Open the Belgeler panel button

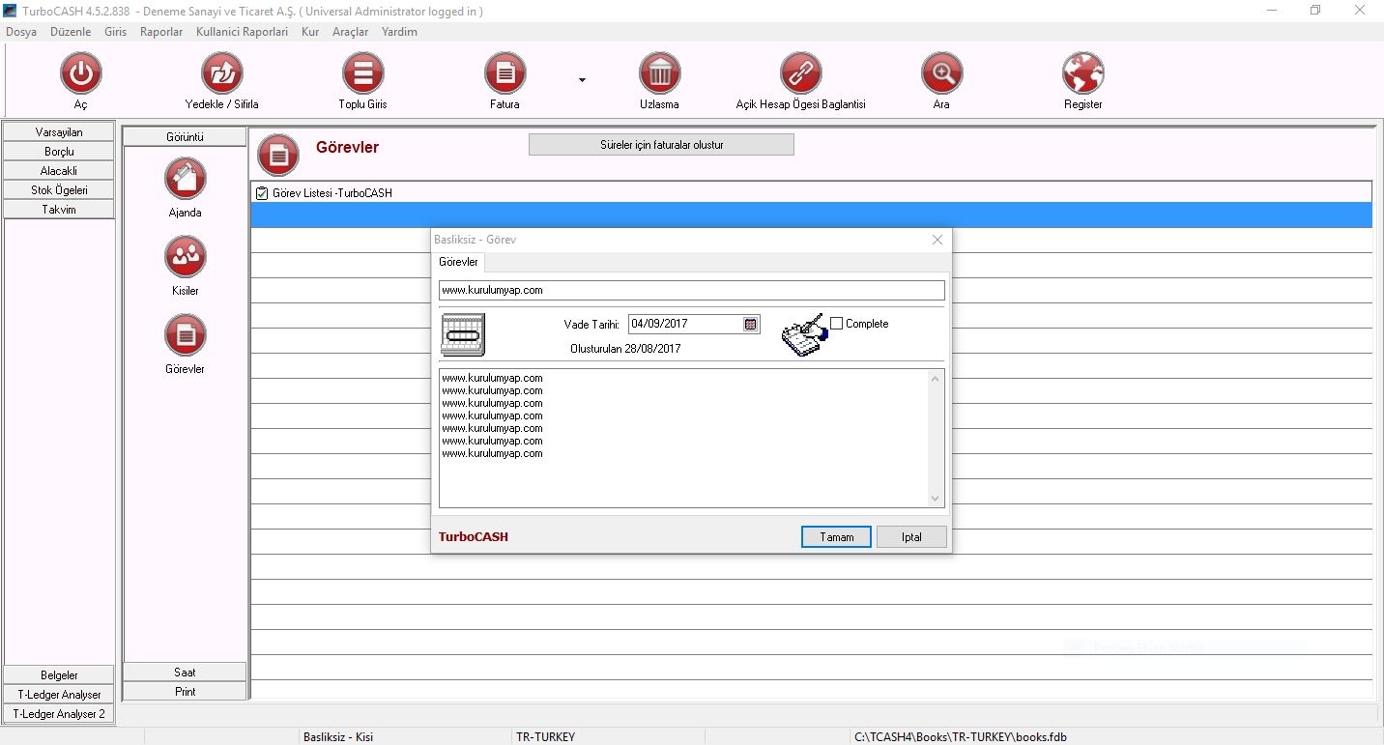(x=59, y=675)
